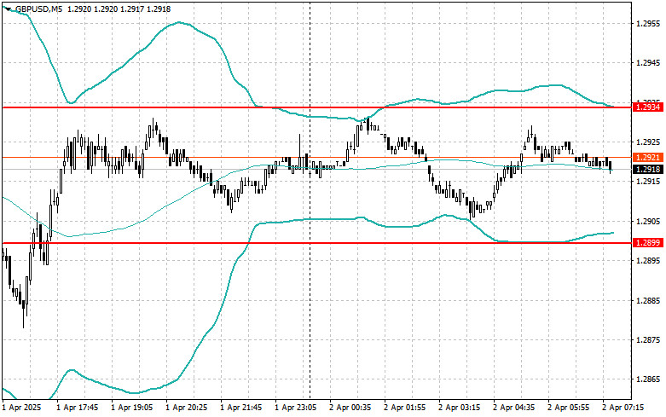The image size is (666, 417).
Task: Click the 1.2955 price scale value
Action: 649,23
